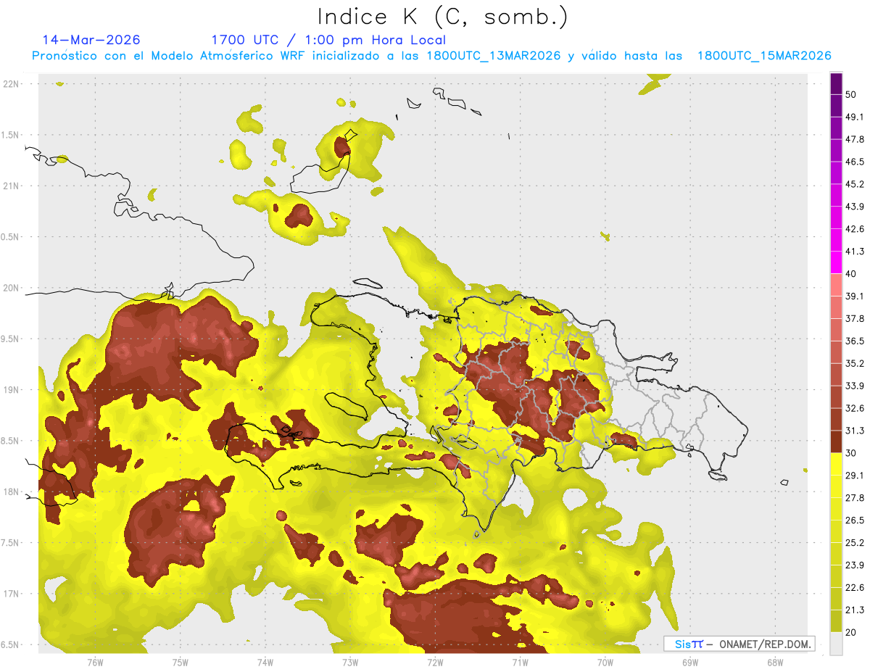The width and height of the screenshot is (870, 672).
Task: Click the colorbar value 40
Action: (851, 274)
